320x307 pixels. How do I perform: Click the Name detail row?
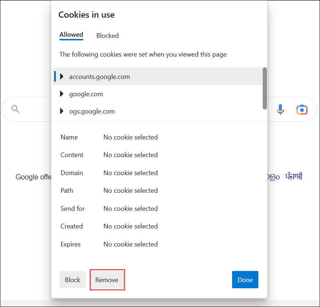click(69, 137)
